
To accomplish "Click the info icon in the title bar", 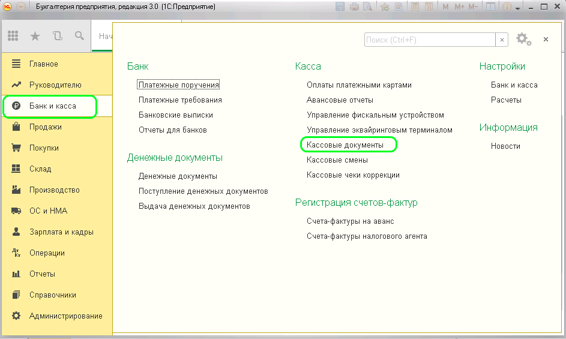I will click(x=507, y=7).
